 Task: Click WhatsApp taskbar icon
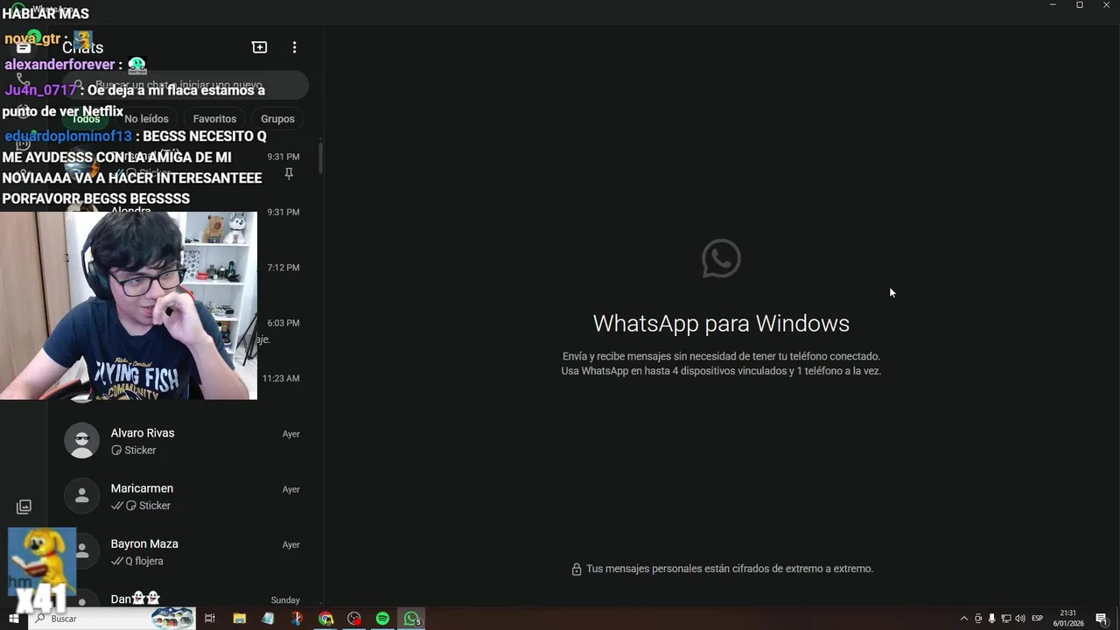pos(411,619)
